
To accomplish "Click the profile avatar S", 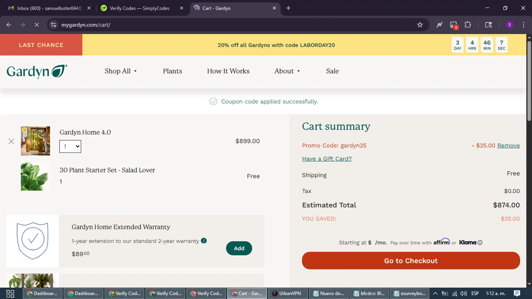I will click(x=509, y=25).
